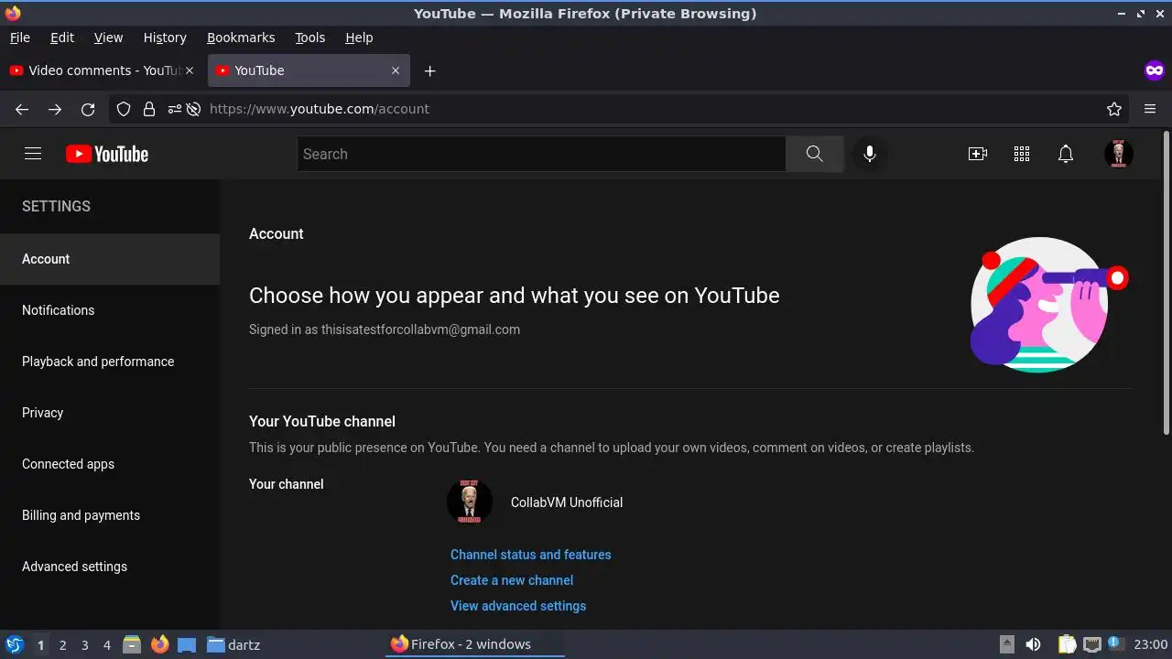Click Channel status and features link
This screenshot has height=659, width=1172.
[530, 555]
